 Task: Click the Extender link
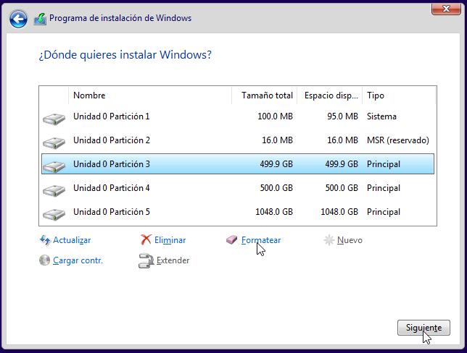point(173,260)
